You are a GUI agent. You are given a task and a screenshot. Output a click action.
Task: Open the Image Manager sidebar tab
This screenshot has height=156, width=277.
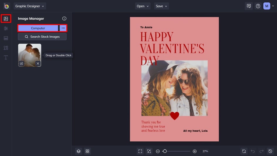pos(6,19)
